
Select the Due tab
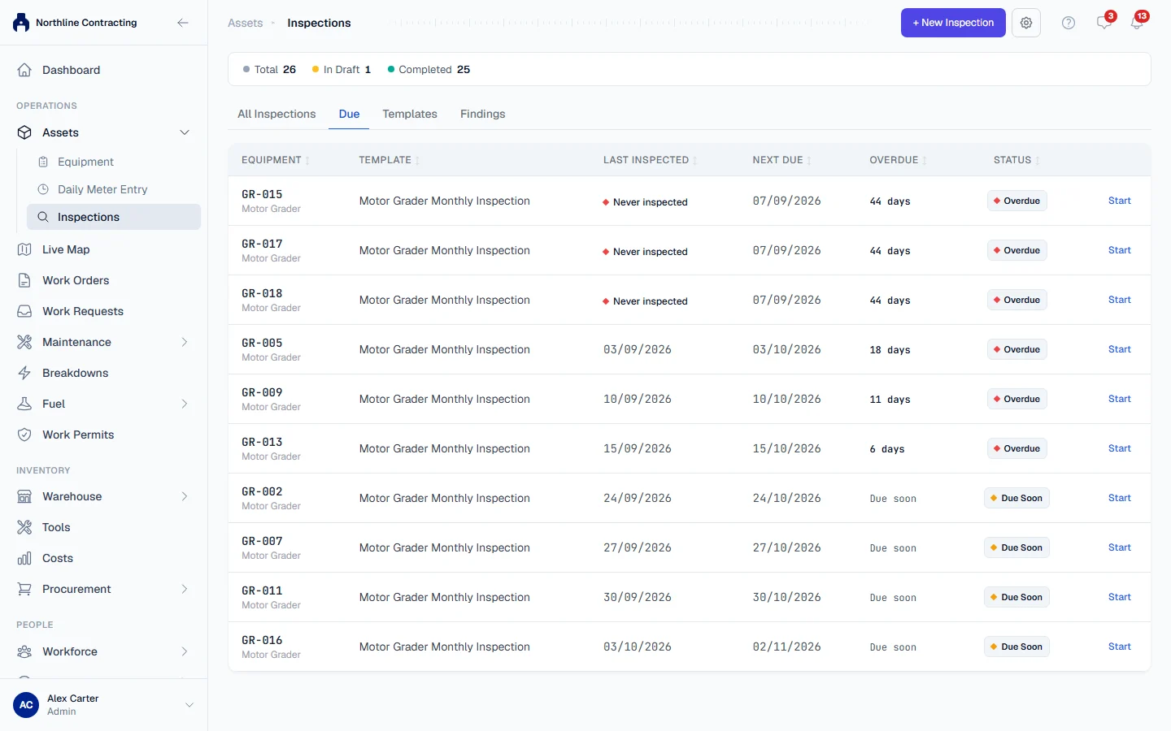tap(349, 114)
